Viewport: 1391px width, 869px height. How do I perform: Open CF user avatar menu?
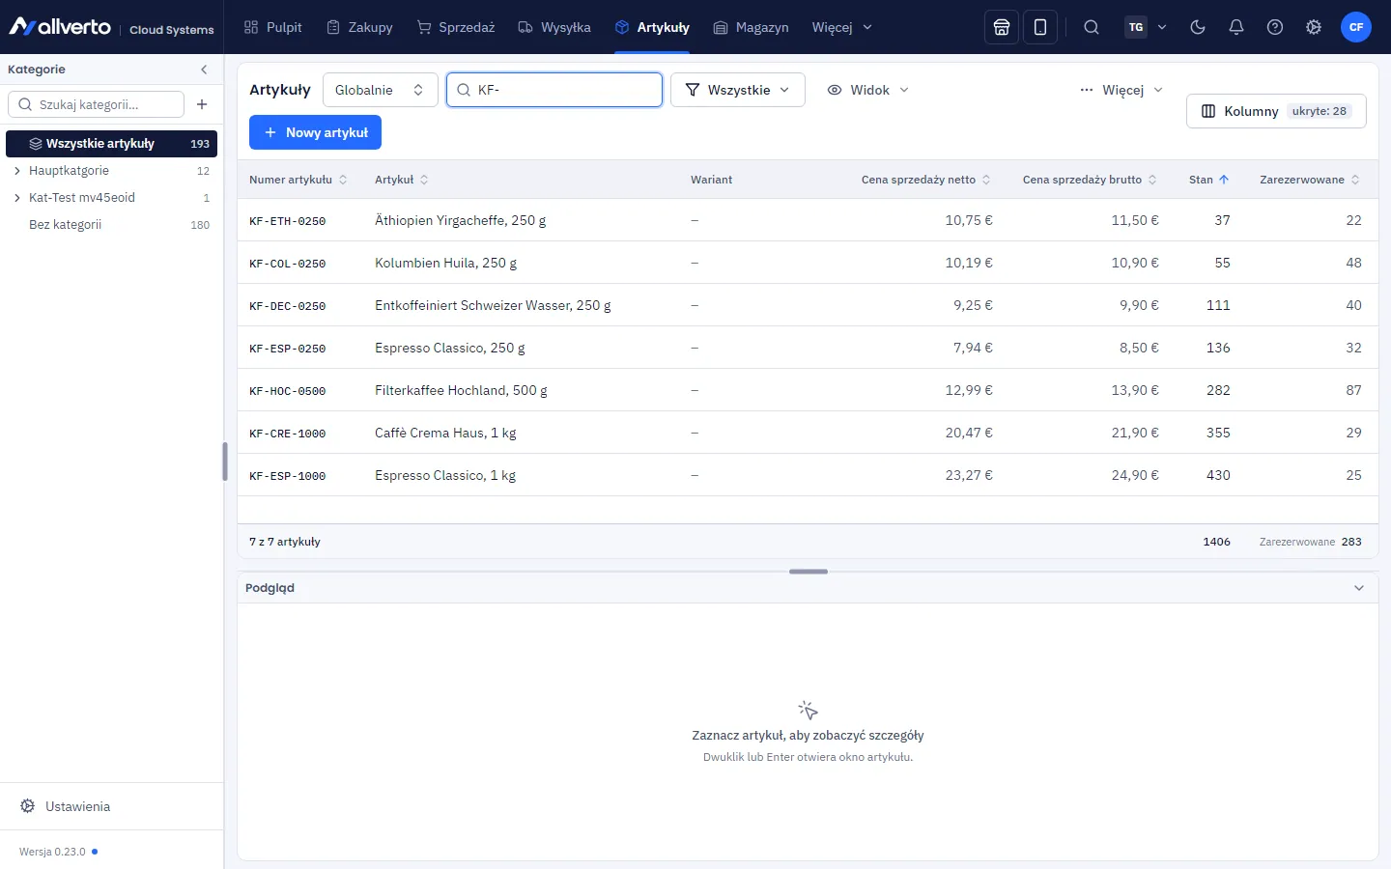1356,27
